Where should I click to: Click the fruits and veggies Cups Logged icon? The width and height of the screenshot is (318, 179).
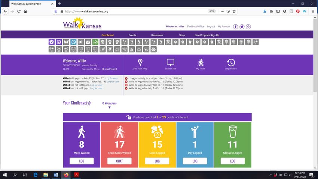pyautogui.click(x=157, y=132)
